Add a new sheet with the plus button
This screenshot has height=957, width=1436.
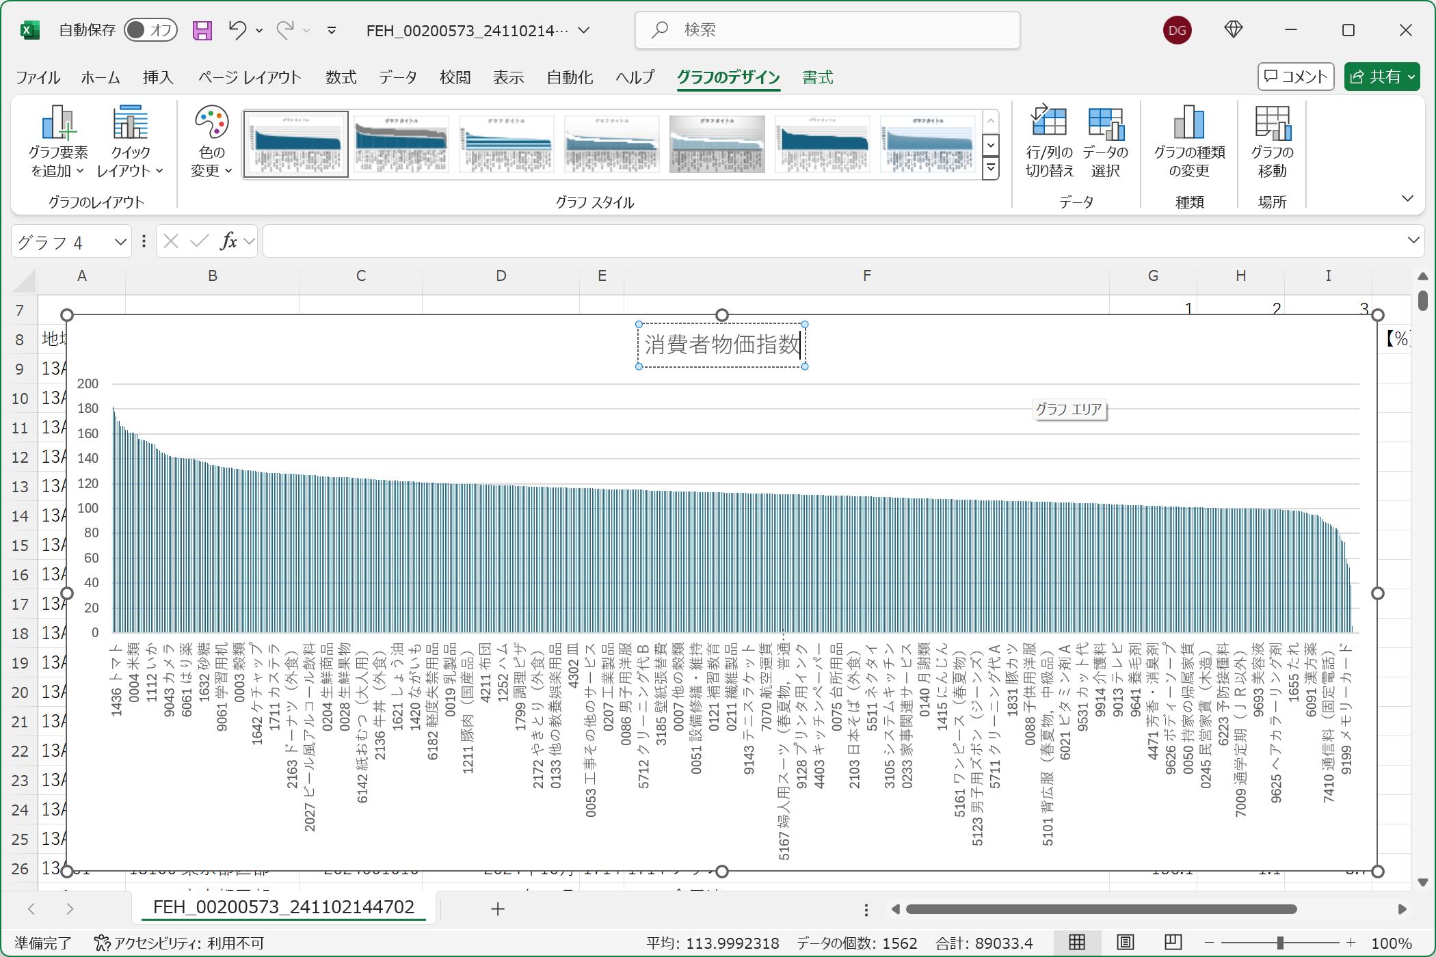(x=498, y=908)
